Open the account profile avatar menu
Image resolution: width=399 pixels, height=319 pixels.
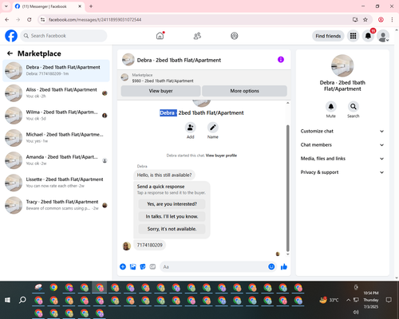(383, 36)
